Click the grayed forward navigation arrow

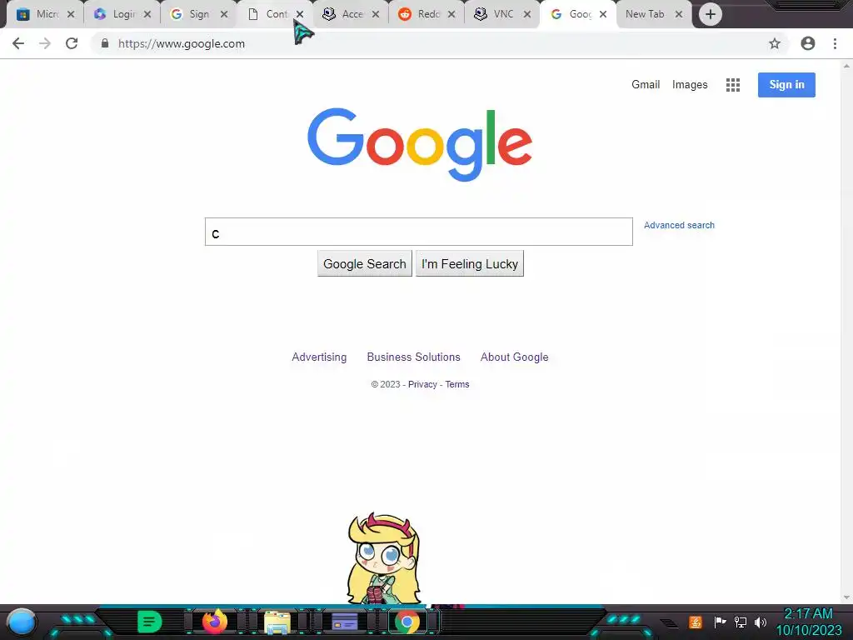click(45, 43)
